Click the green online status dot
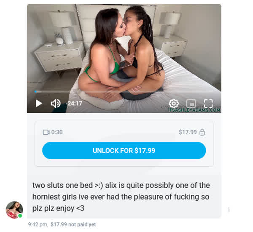253x232 pixels. pos(20,216)
